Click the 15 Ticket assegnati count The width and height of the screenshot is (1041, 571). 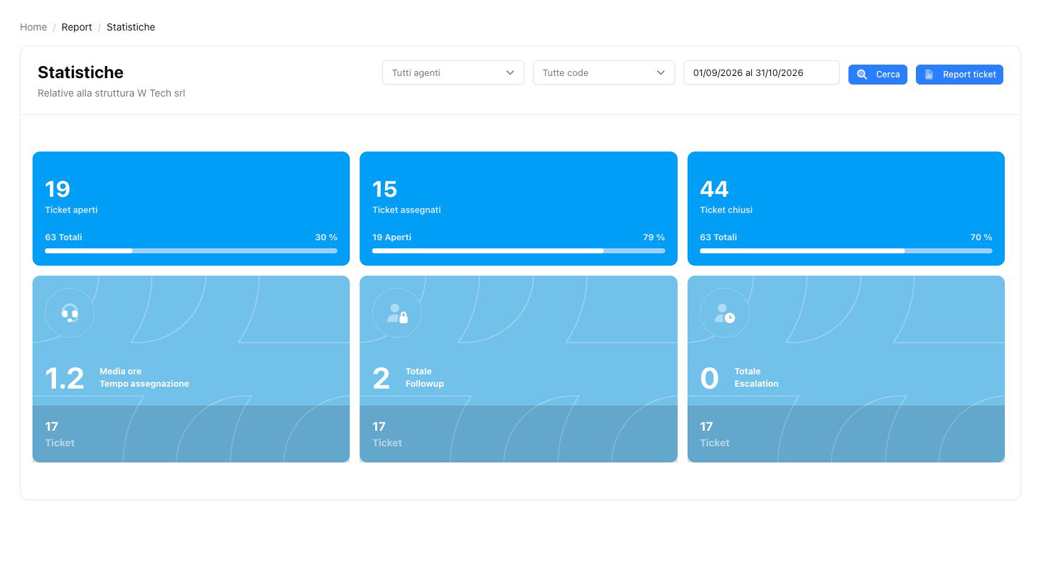click(x=385, y=189)
